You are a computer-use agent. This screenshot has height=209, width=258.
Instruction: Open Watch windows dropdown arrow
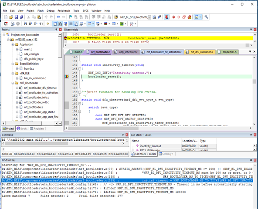point(93,24)
